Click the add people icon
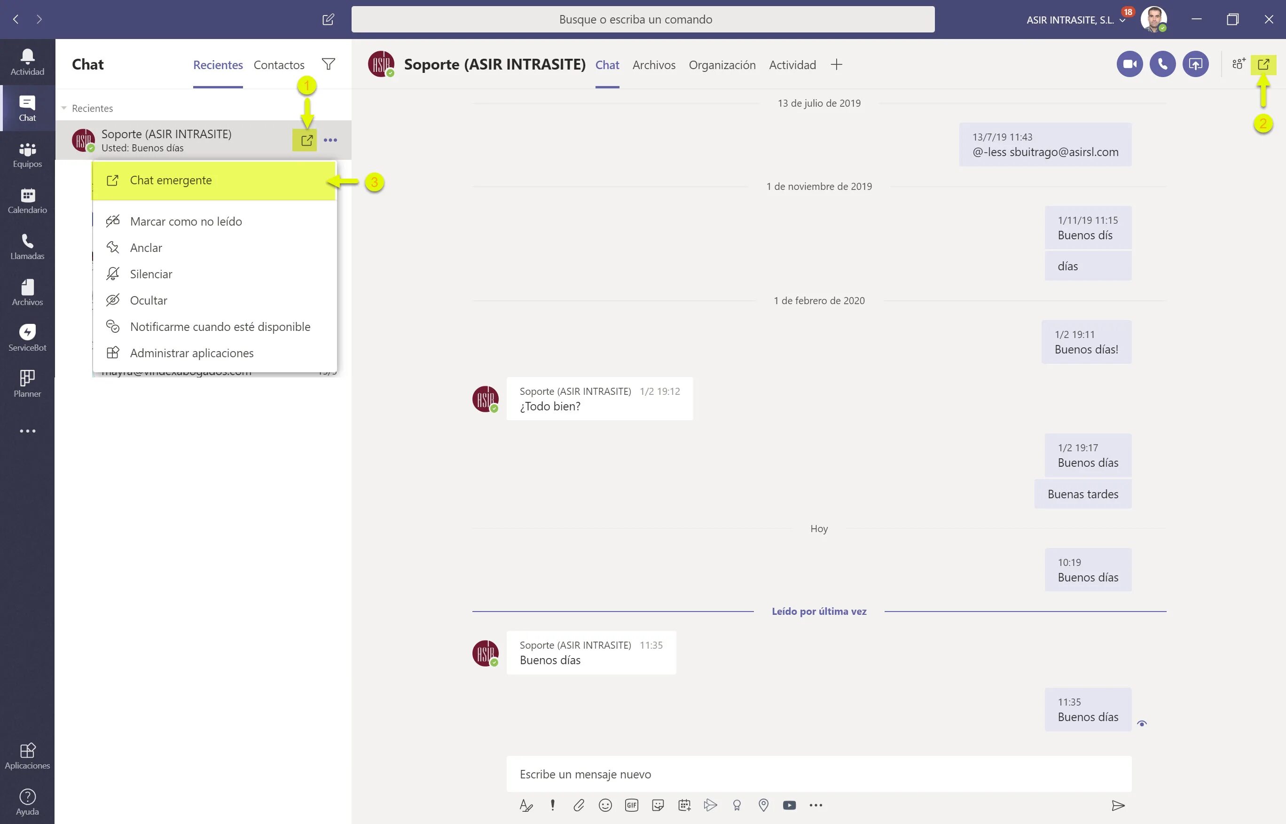Image resolution: width=1286 pixels, height=824 pixels. [1239, 64]
